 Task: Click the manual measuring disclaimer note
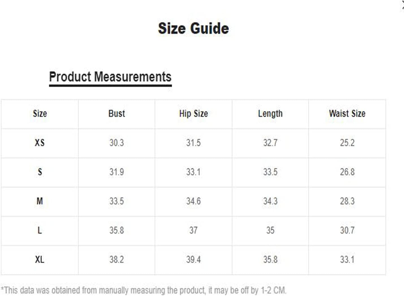coord(144,290)
